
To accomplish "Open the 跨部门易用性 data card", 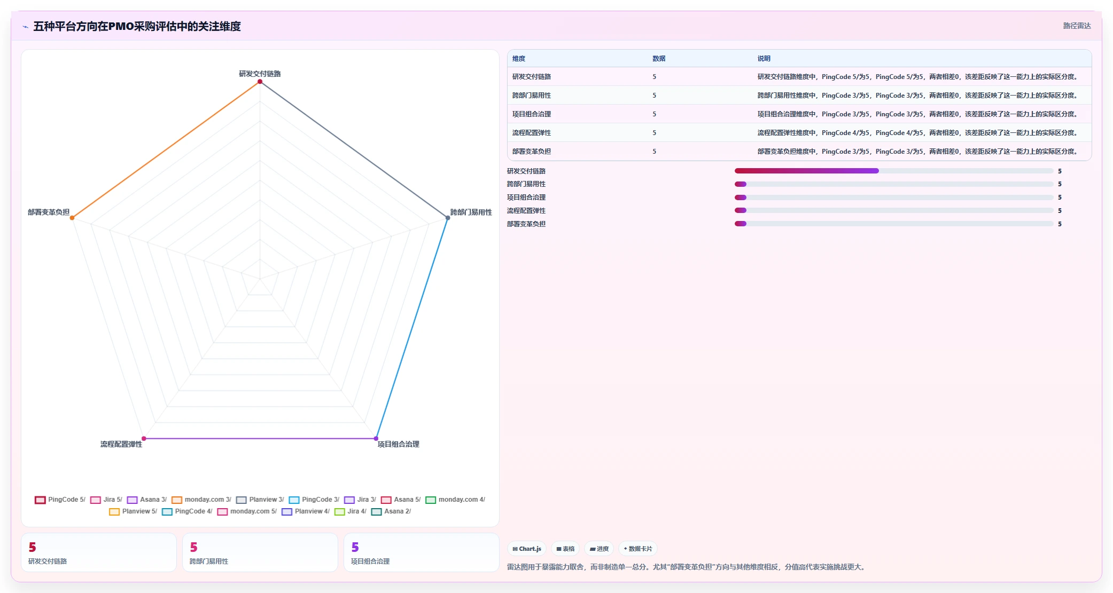I will coord(260,552).
